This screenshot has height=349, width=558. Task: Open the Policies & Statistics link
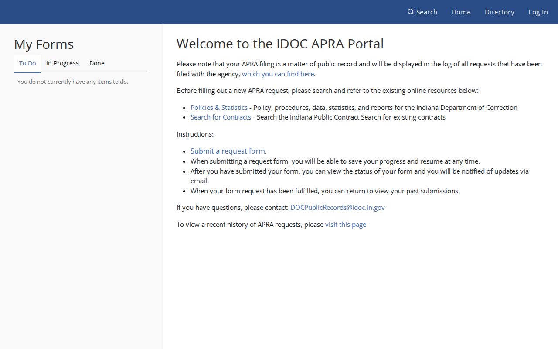219,107
